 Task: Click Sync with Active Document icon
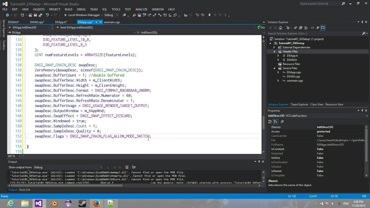(295, 28)
